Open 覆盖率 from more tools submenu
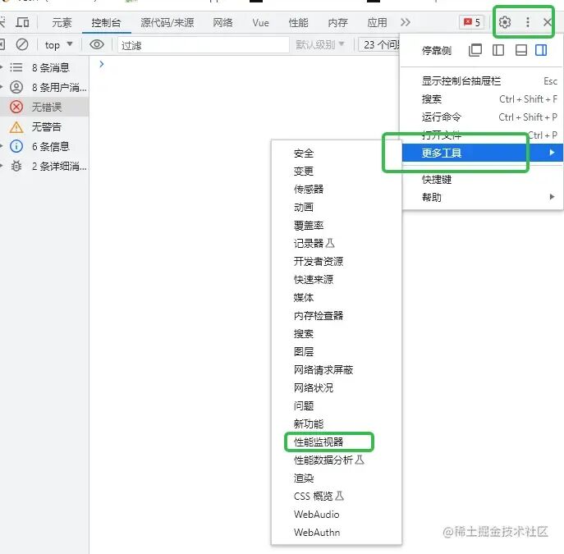The image size is (564, 554). (x=337, y=226)
